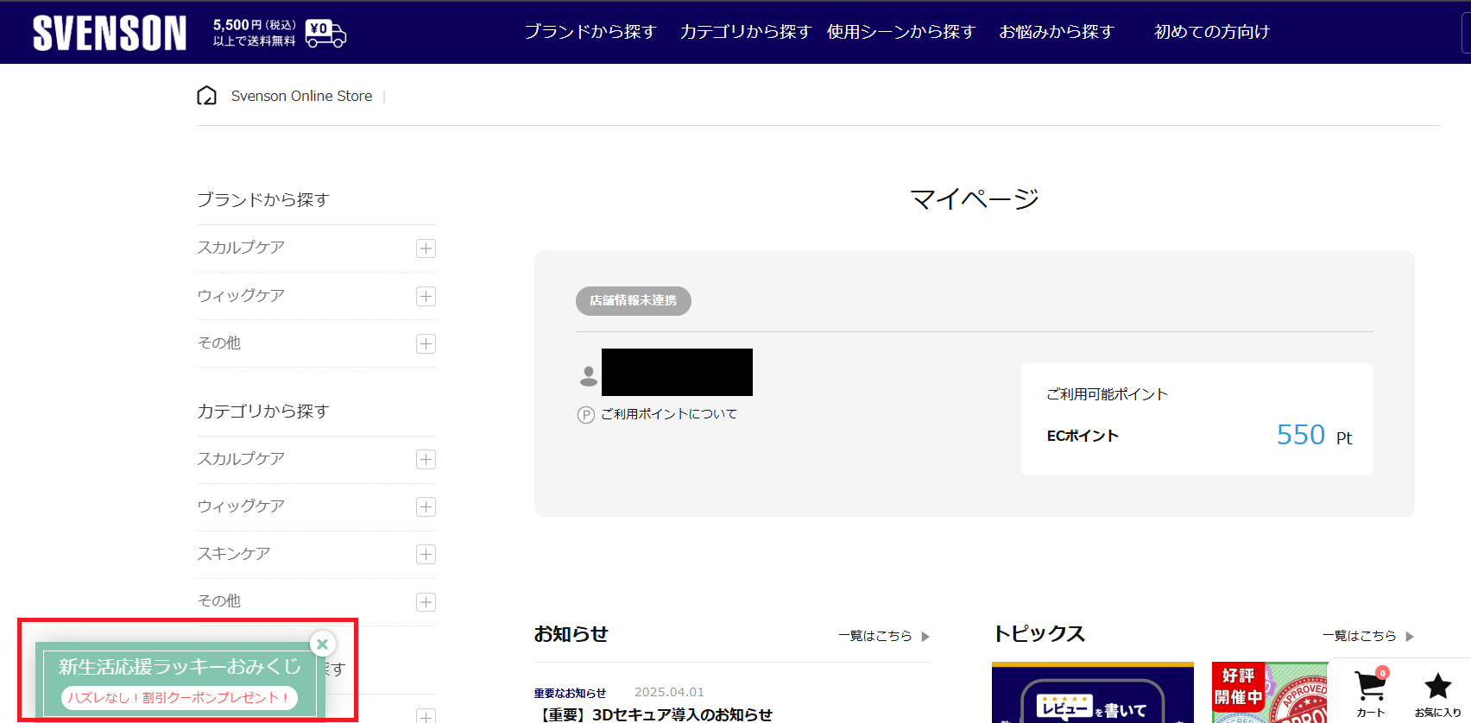Click the user profile avatar icon
This screenshot has width=1471, height=723.
588,375
